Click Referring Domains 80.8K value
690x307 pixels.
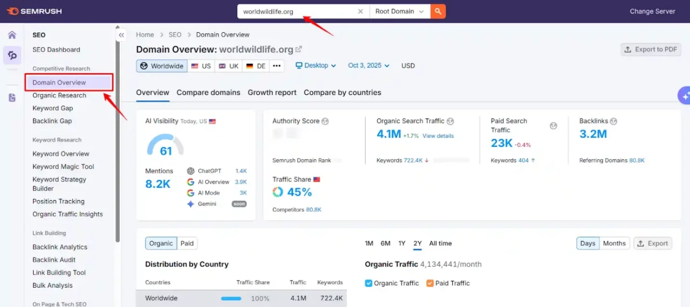pos(637,160)
